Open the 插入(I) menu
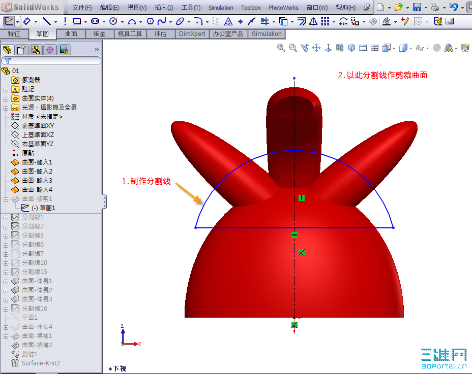The width and height of the screenshot is (472, 374). 164,8
